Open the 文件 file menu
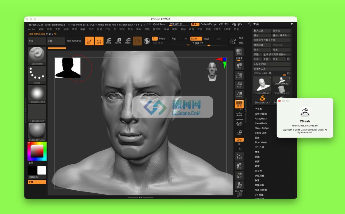Viewport: 345px width, 214px height. point(91,29)
